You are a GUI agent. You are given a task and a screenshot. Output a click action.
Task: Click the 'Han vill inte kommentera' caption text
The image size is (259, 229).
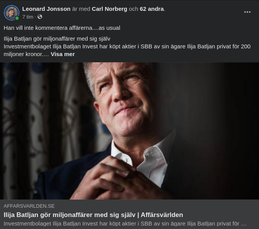pyautogui.click(x=62, y=28)
